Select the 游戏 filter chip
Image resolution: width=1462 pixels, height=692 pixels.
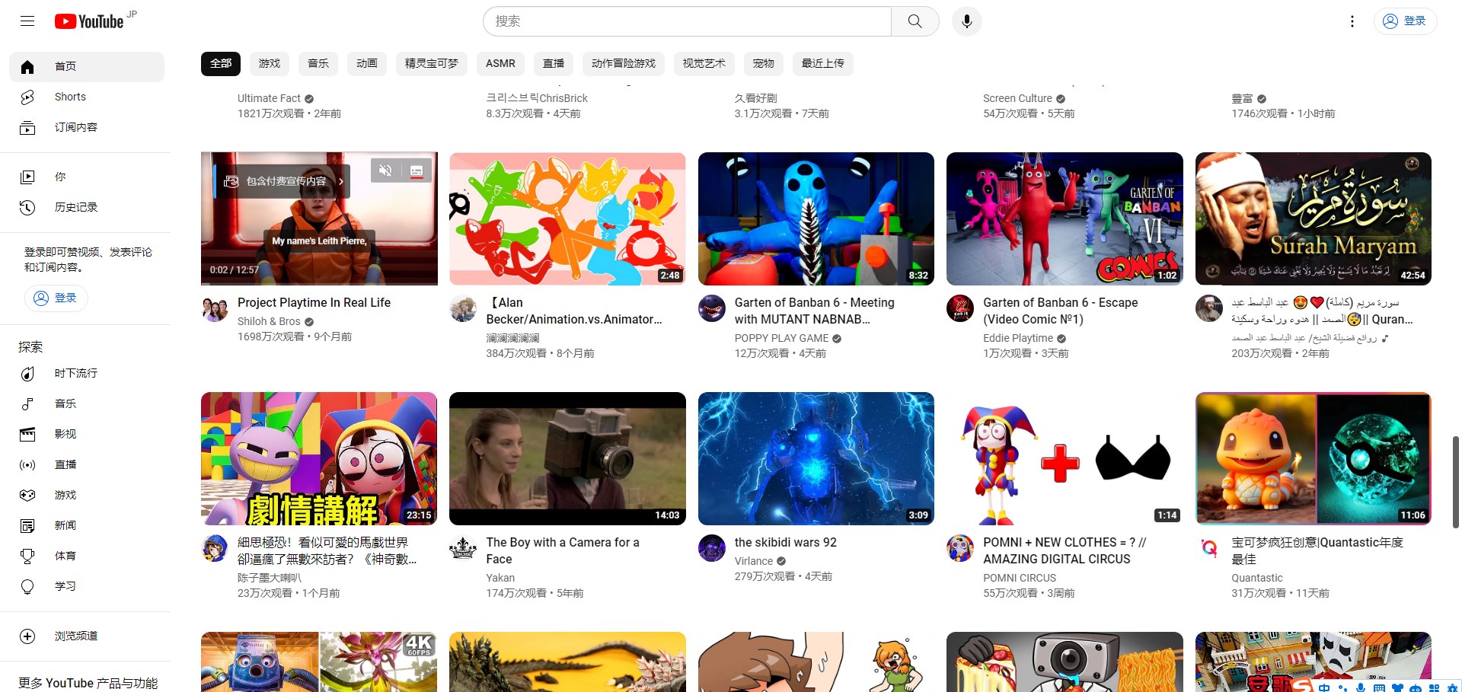[270, 64]
